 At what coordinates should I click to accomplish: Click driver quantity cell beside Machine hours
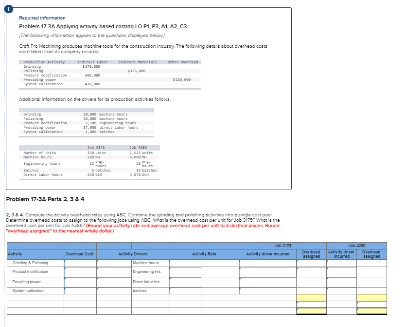[114, 263]
